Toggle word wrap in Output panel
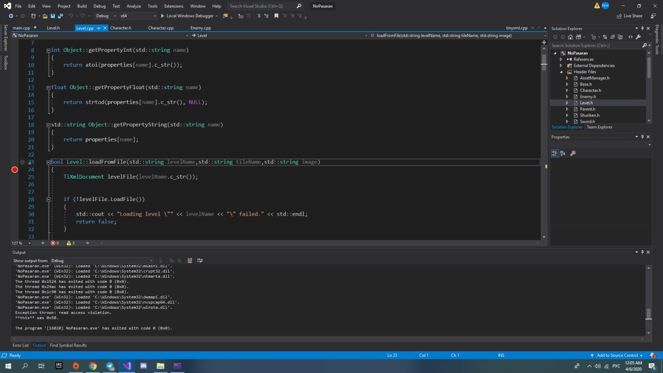 (x=200, y=261)
